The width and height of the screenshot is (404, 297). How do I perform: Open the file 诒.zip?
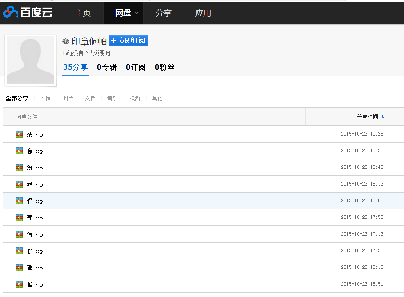(35, 234)
